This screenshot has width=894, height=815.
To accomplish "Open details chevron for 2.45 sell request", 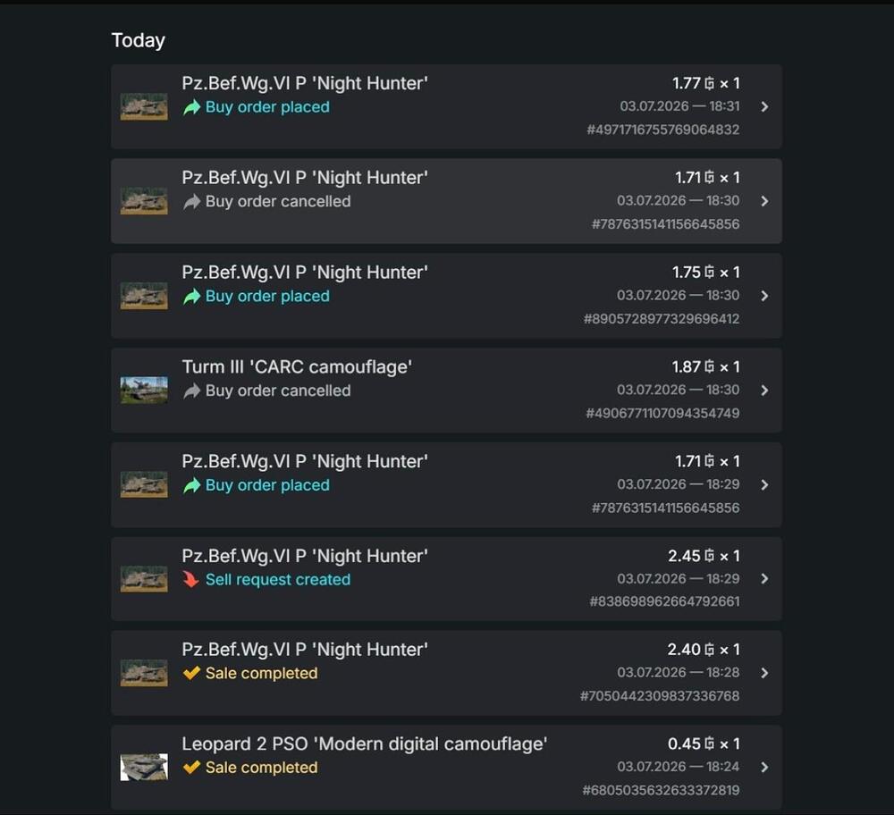I will click(x=764, y=578).
